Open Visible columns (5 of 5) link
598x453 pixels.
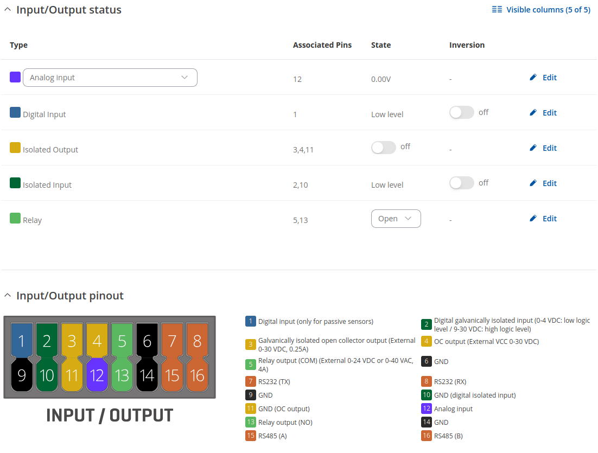click(x=548, y=10)
